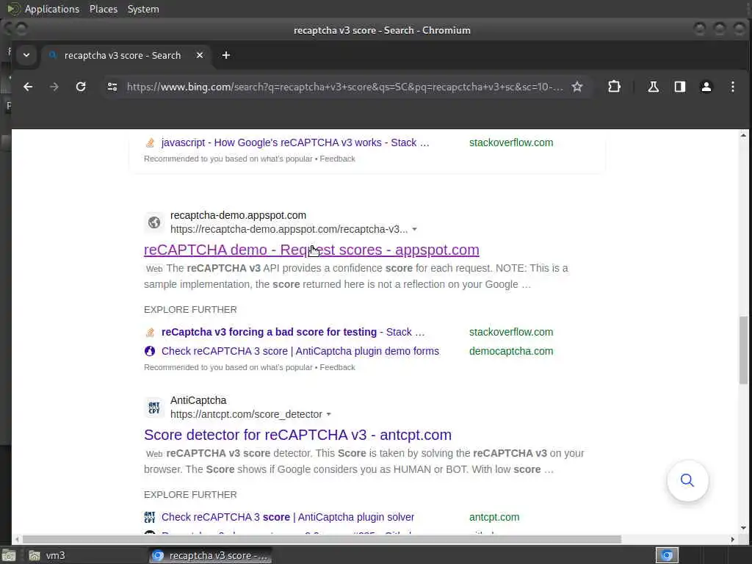Image resolution: width=752 pixels, height=564 pixels.
Task: Click 'AntiCaptcha' site name text
Action: (x=198, y=400)
